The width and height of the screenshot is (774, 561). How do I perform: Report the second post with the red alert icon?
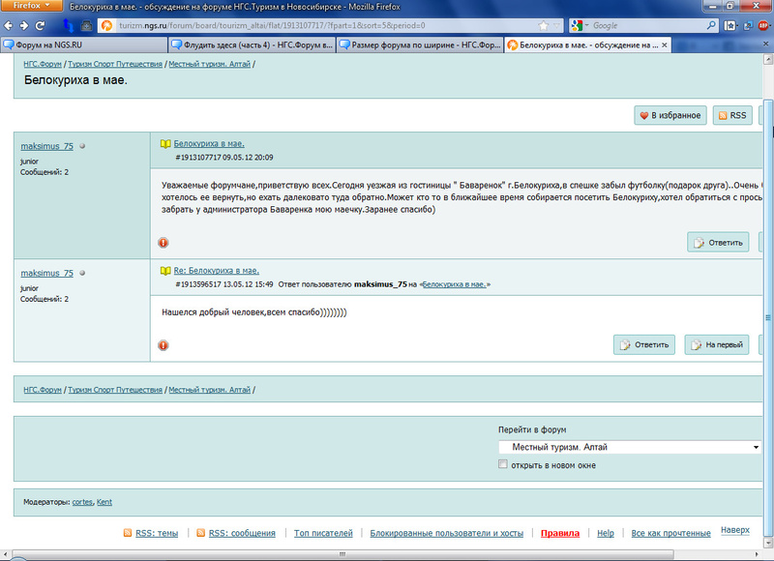pyautogui.click(x=164, y=345)
